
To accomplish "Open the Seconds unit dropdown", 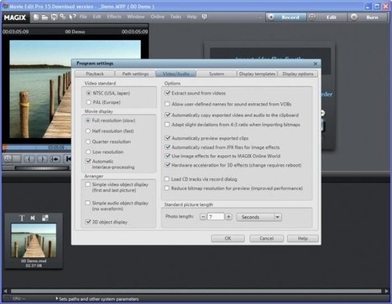I will click(259, 217).
